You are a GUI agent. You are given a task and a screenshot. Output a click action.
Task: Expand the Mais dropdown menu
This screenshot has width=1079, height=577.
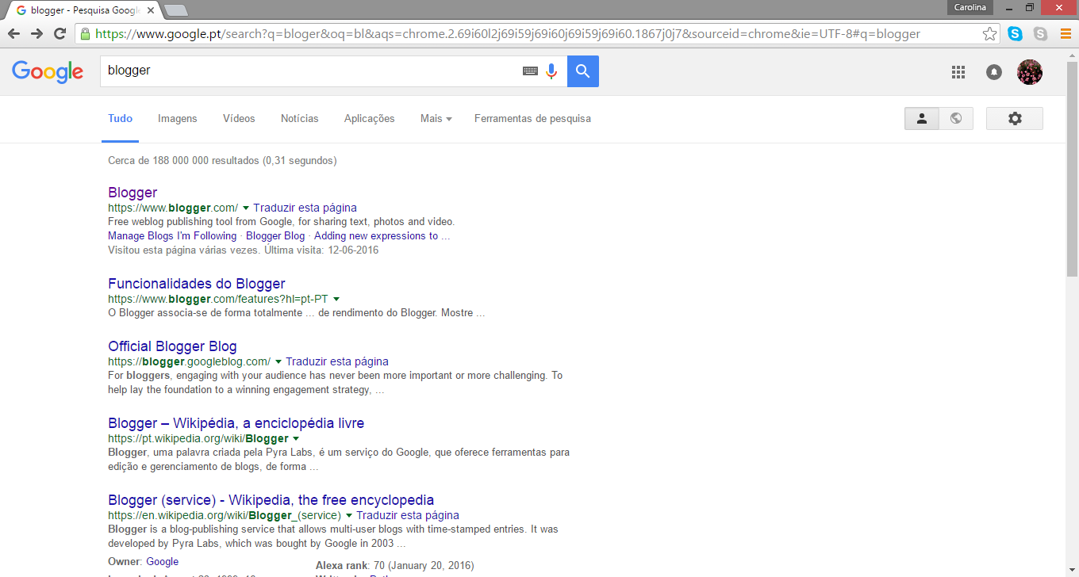coord(436,118)
